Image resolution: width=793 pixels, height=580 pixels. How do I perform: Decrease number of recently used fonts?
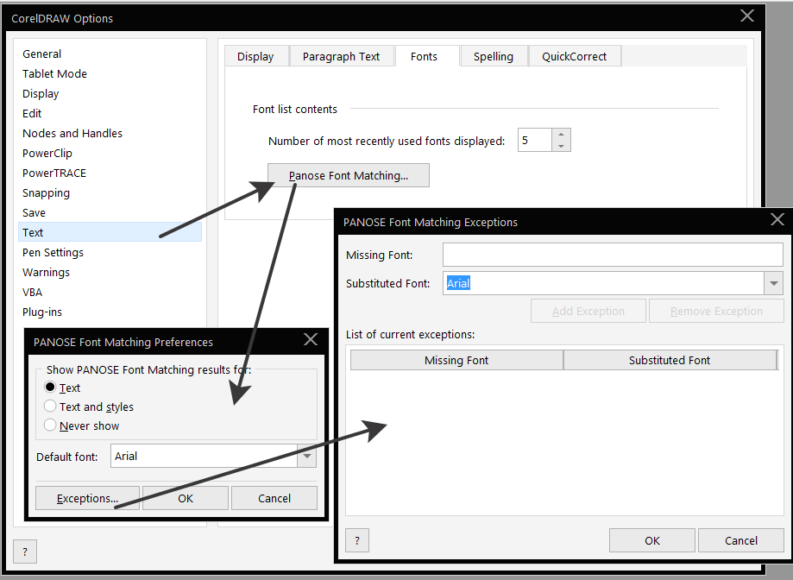coord(562,146)
